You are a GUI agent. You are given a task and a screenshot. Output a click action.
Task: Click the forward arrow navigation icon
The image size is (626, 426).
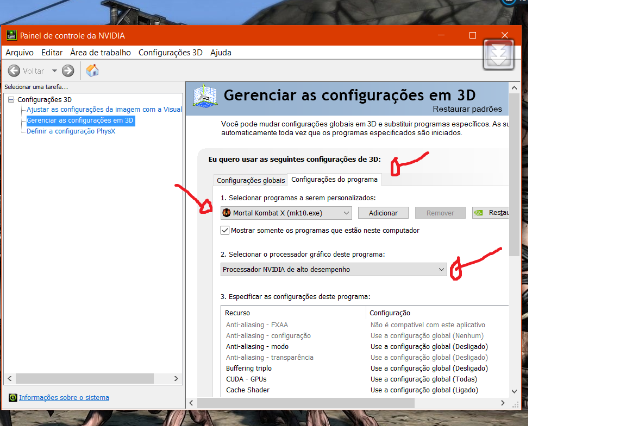[68, 71]
